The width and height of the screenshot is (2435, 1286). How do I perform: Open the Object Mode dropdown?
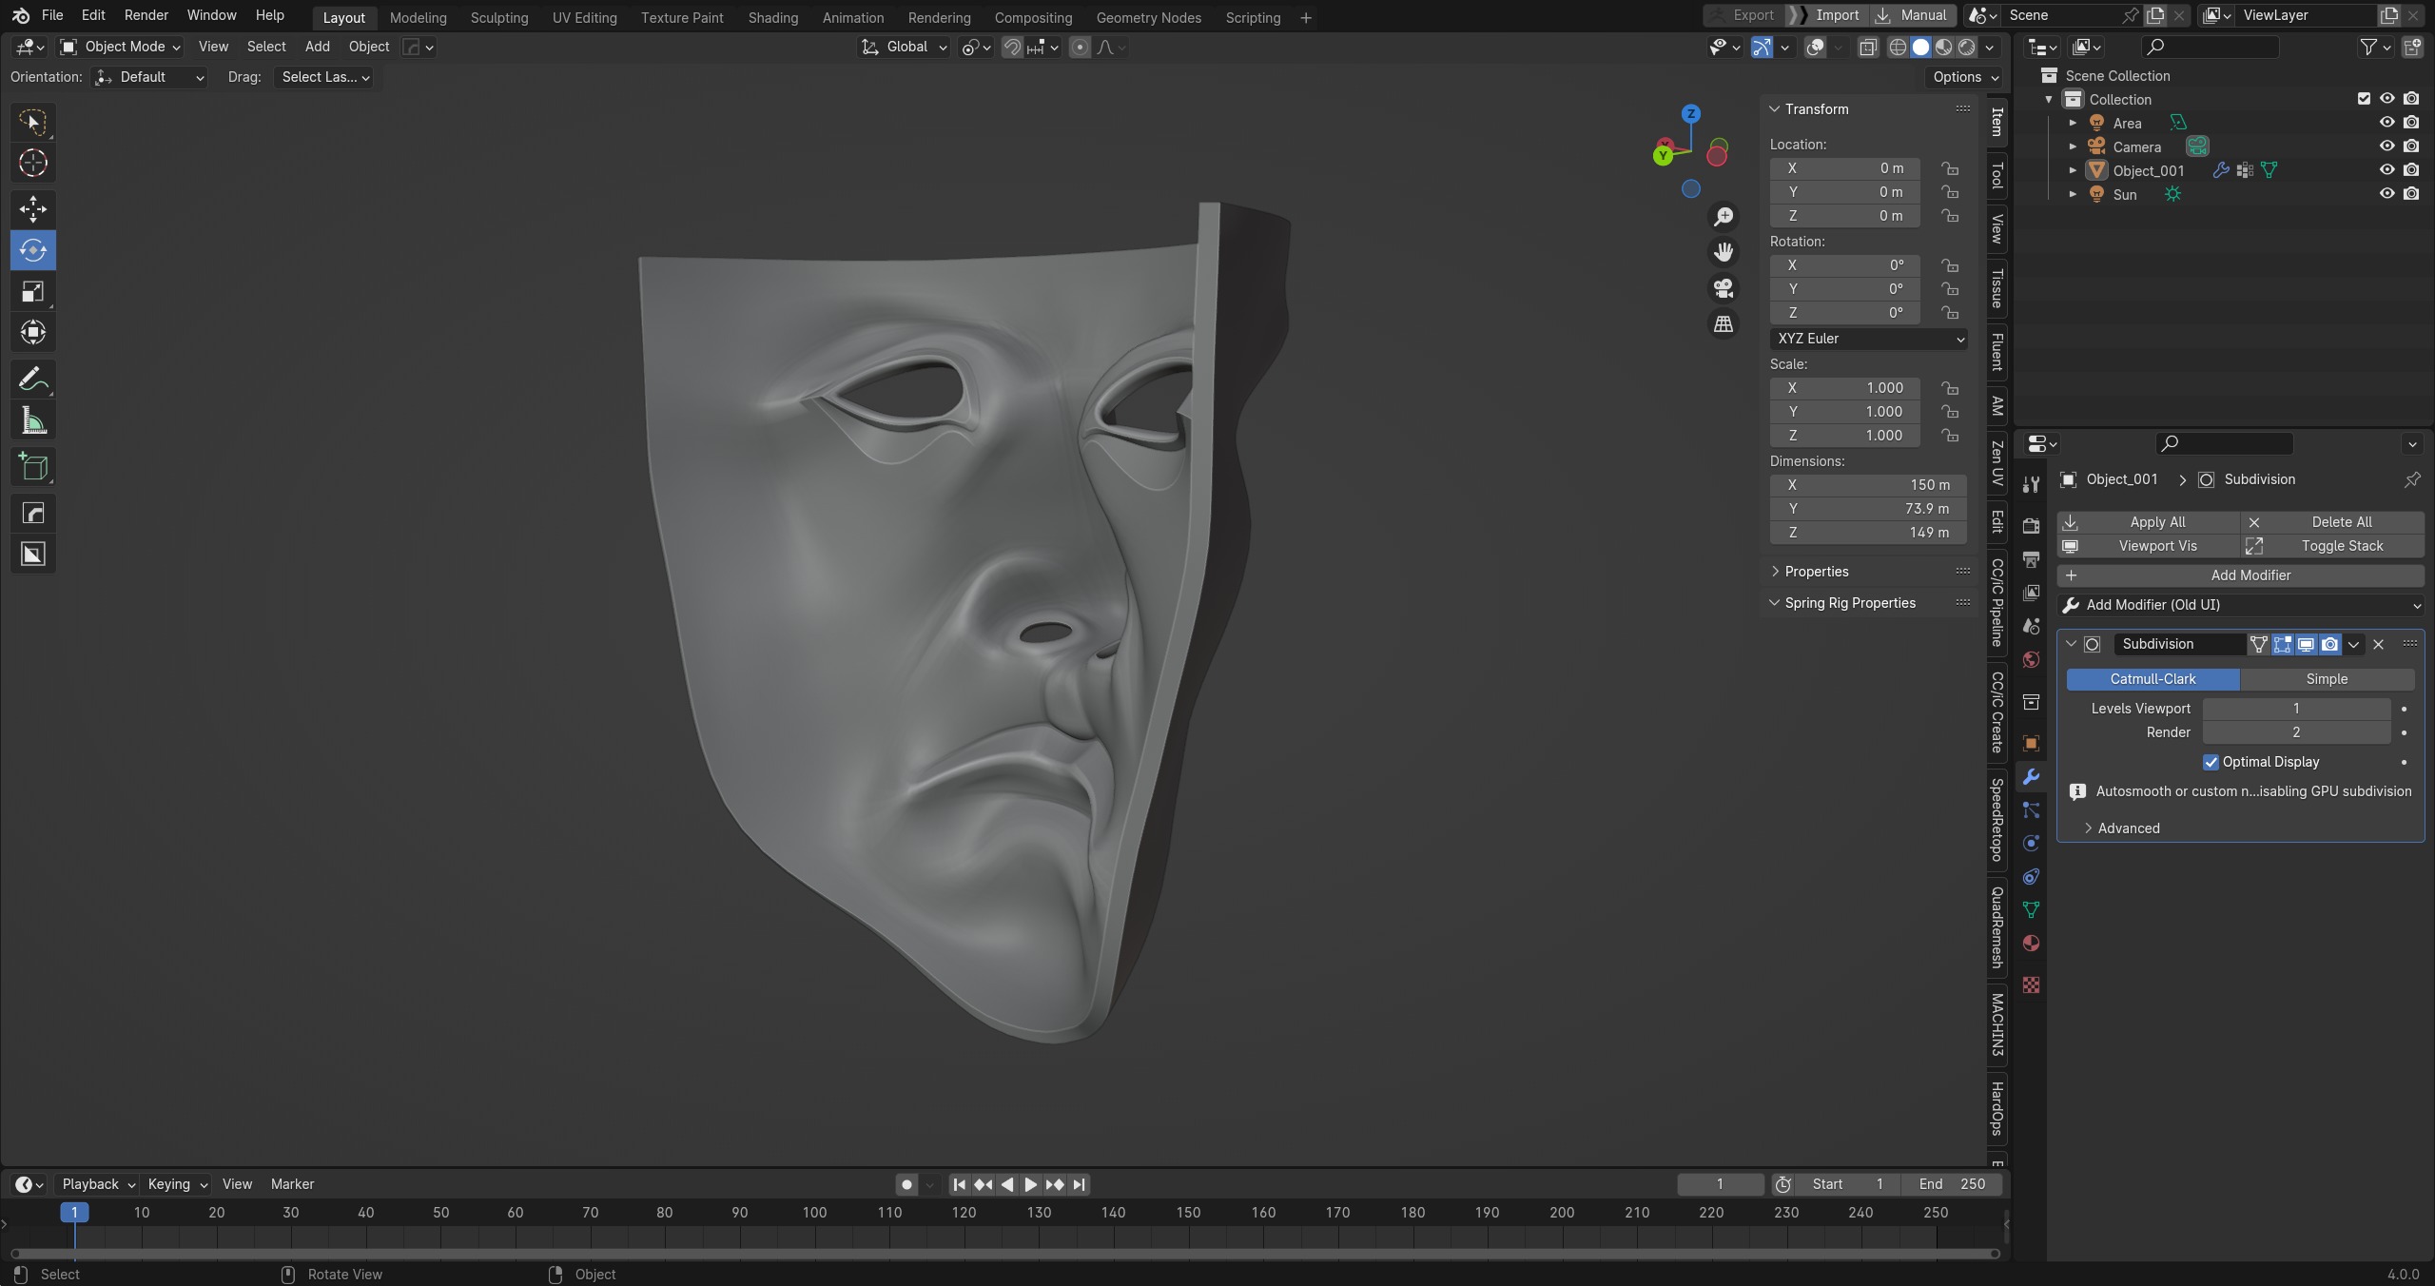(120, 47)
